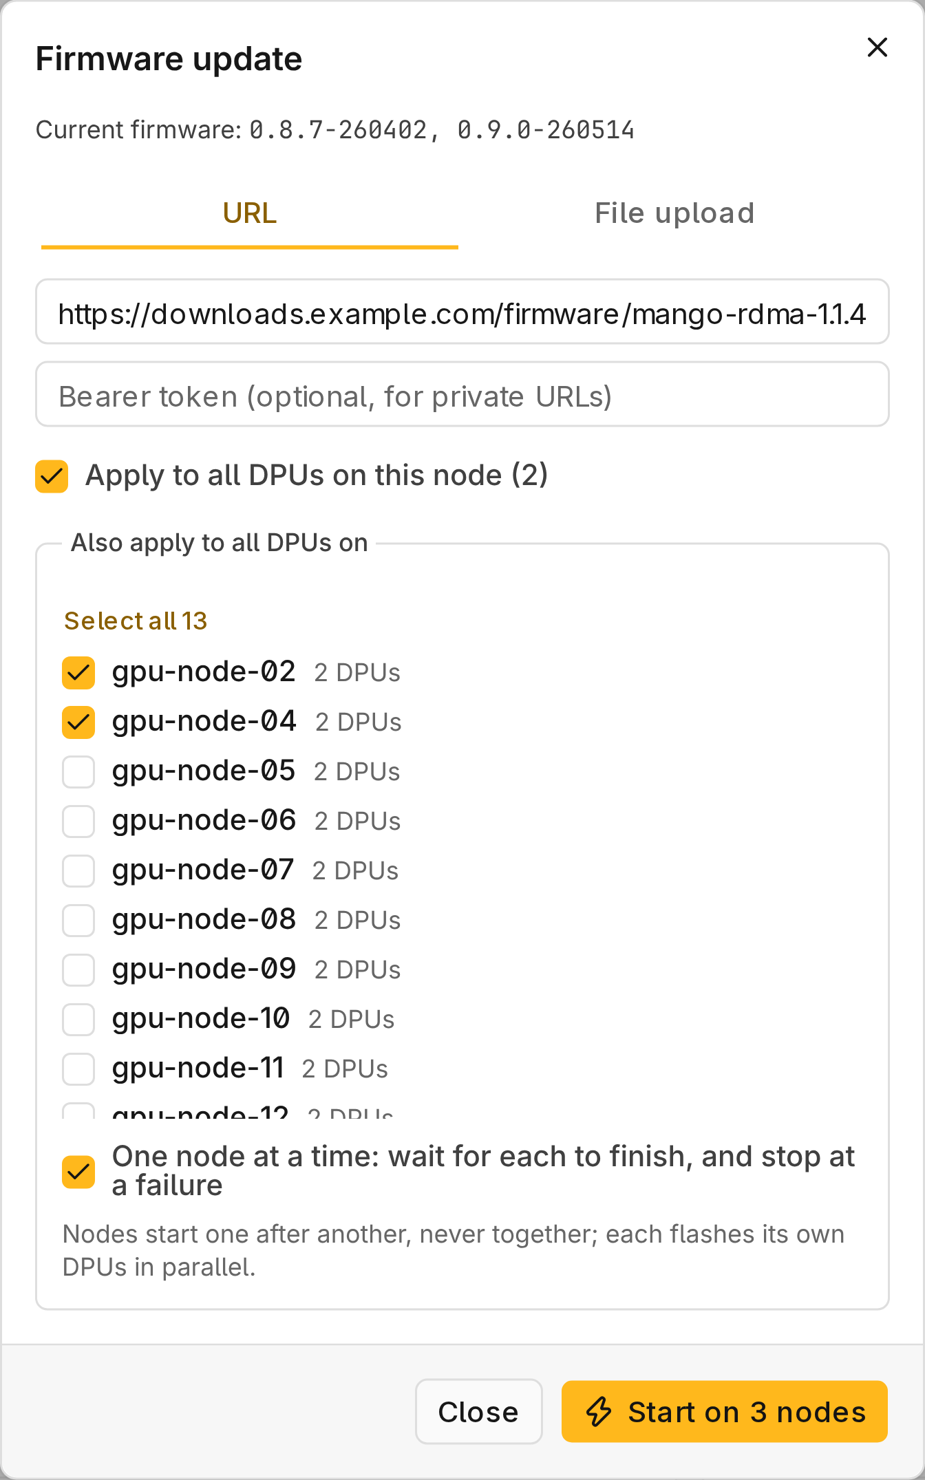The height and width of the screenshot is (1480, 925).
Task: Check the gpu-node-06 checkbox
Action: click(78, 821)
